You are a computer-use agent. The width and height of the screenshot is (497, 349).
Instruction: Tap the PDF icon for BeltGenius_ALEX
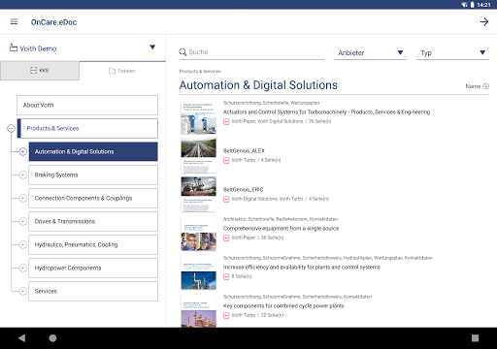226,160
